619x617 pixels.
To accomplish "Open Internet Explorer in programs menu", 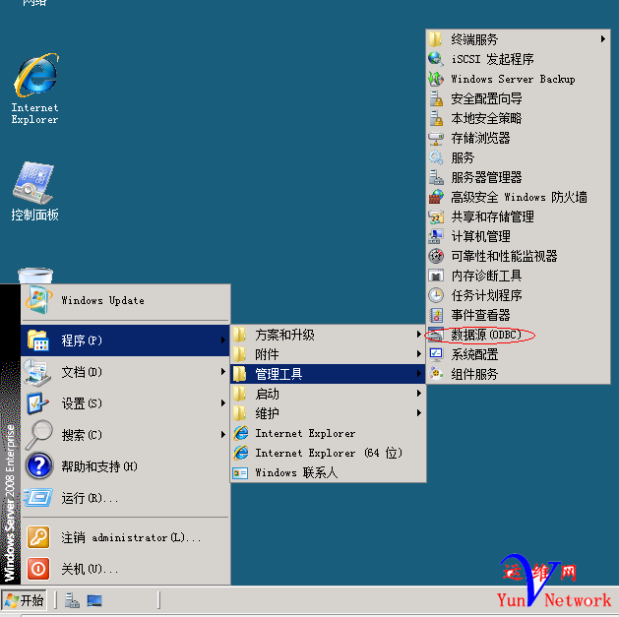I will pyautogui.click(x=328, y=433).
